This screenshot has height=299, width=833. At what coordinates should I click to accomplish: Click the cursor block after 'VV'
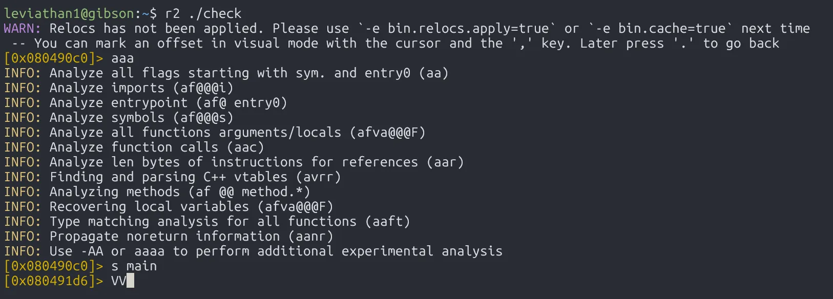coord(130,281)
